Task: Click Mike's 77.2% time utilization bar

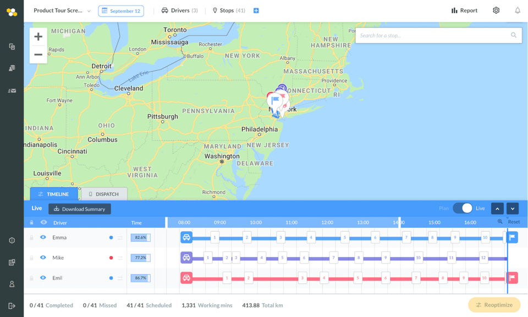Action: coord(140,258)
